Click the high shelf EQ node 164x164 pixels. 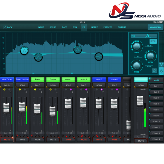[99, 56]
